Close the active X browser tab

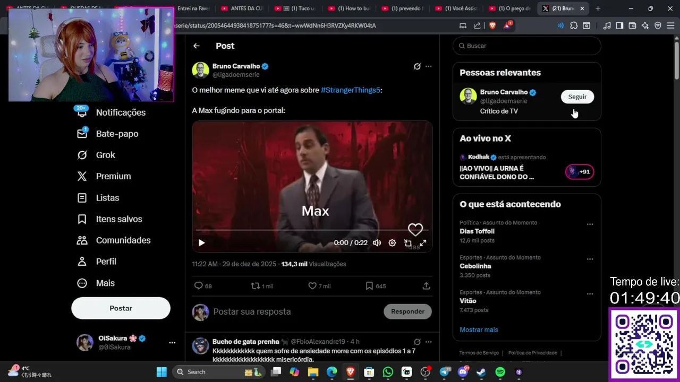pyautogui.click(x=582, y=8)
